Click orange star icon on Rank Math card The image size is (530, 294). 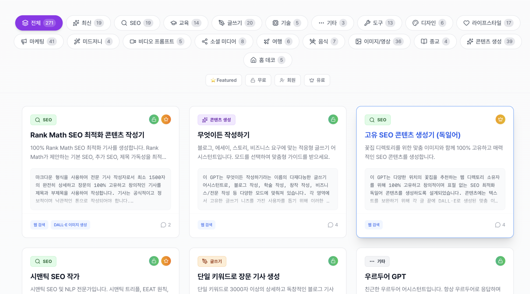click(x=166, y=120)
